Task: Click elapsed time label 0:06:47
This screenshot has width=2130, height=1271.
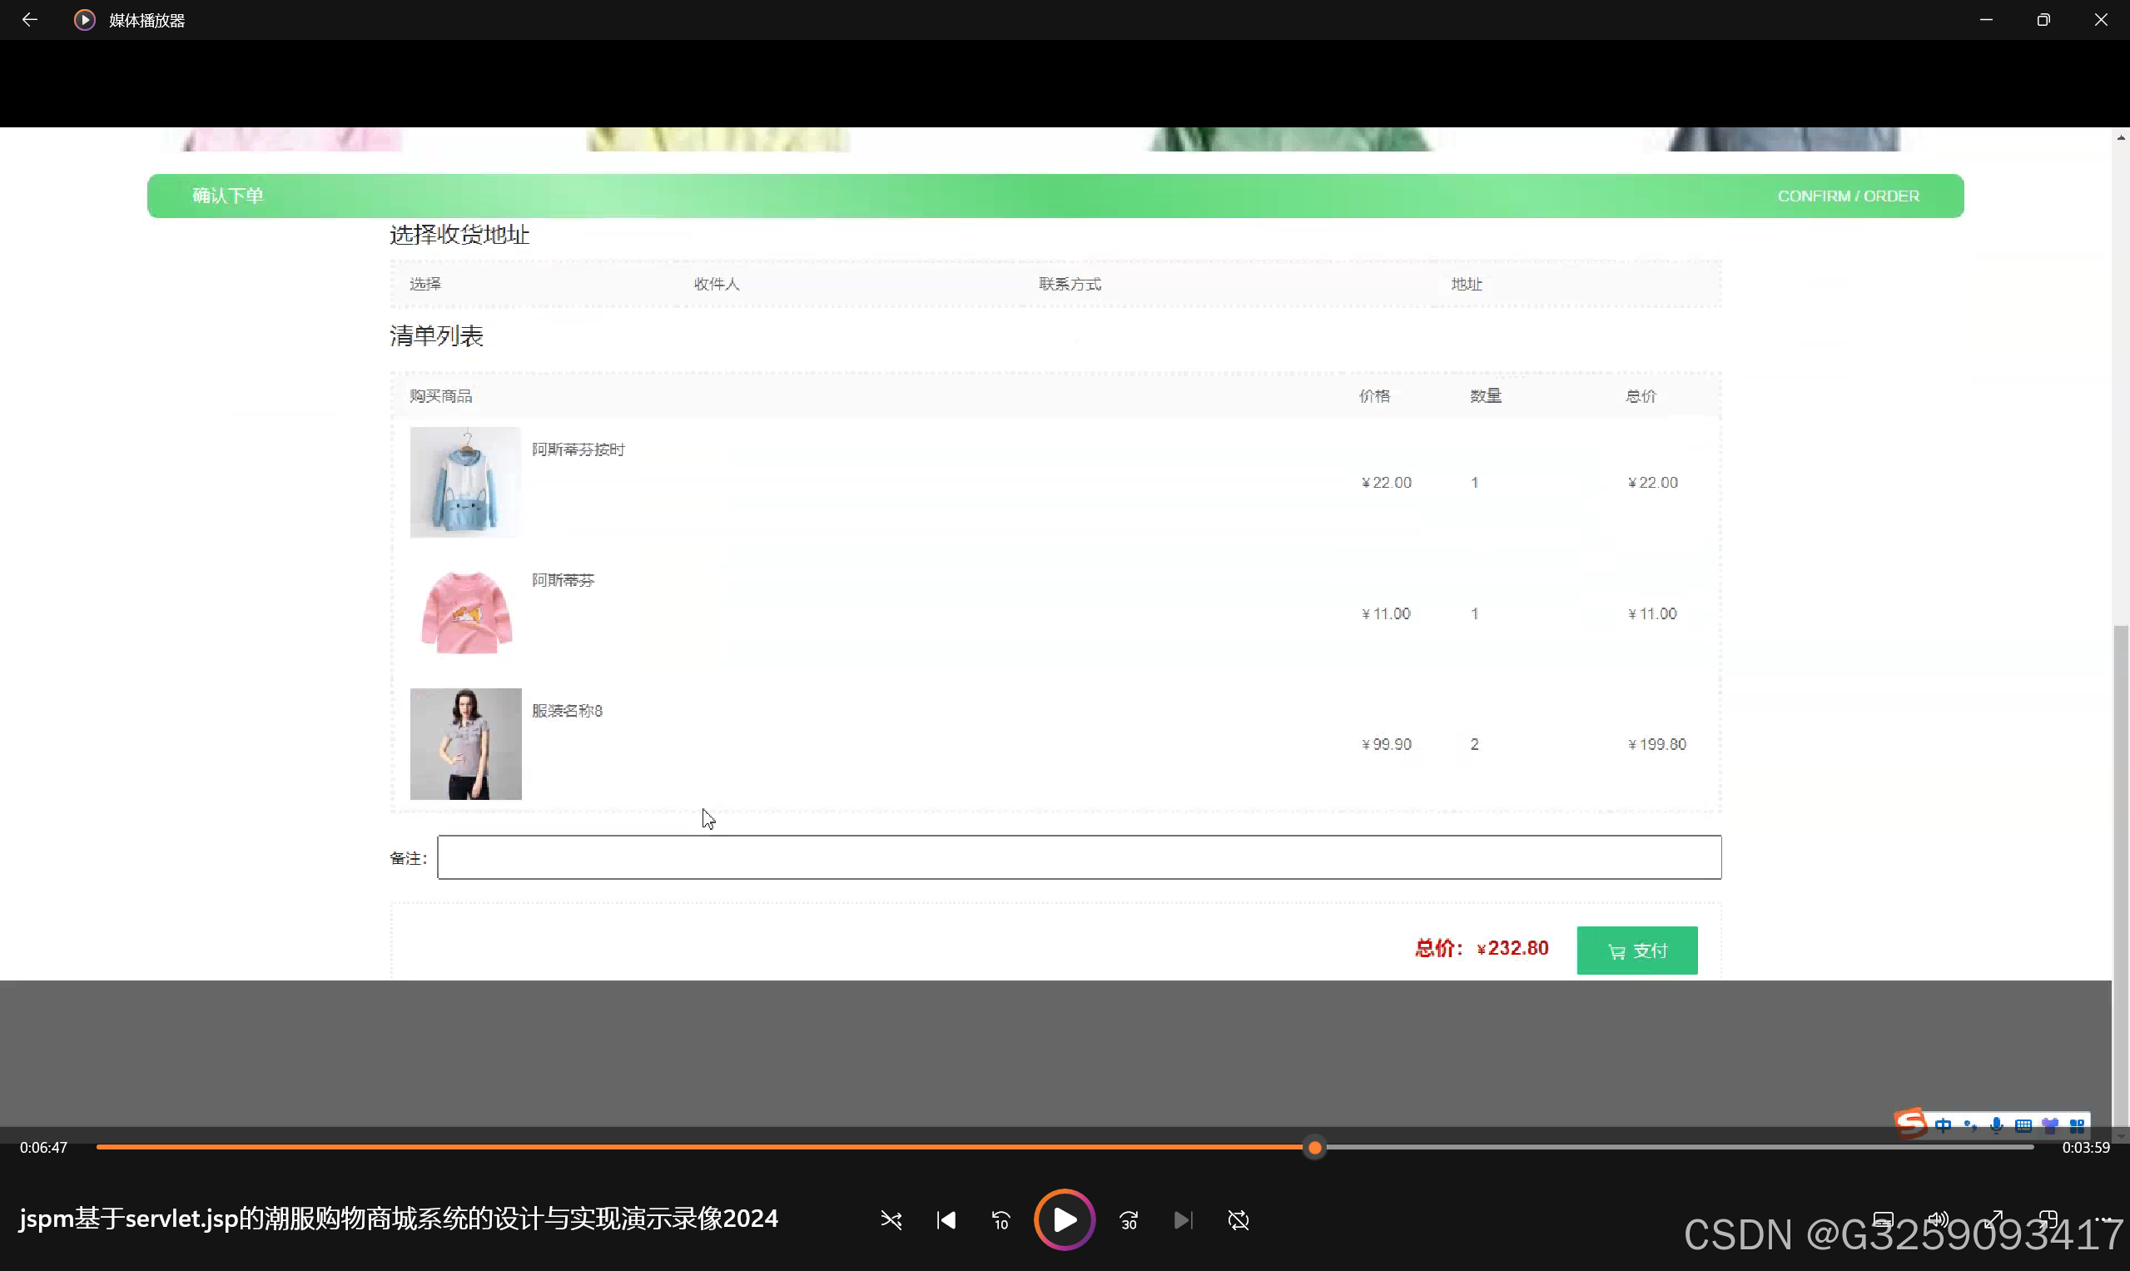Action: point(43,1148)
